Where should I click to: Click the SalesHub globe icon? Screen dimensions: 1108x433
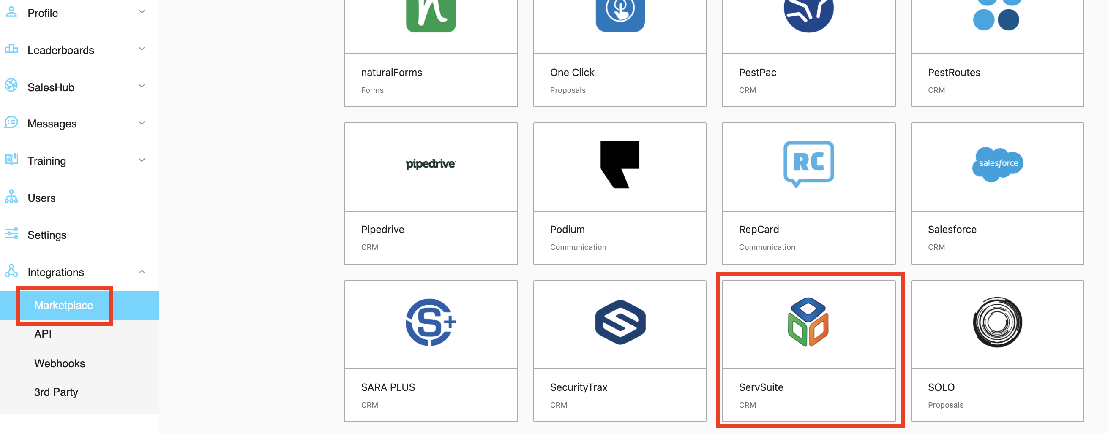pos(11,86)
